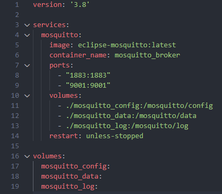Click line number 18 in gutter
222x194 pixels.
click(x=15, y=176)
